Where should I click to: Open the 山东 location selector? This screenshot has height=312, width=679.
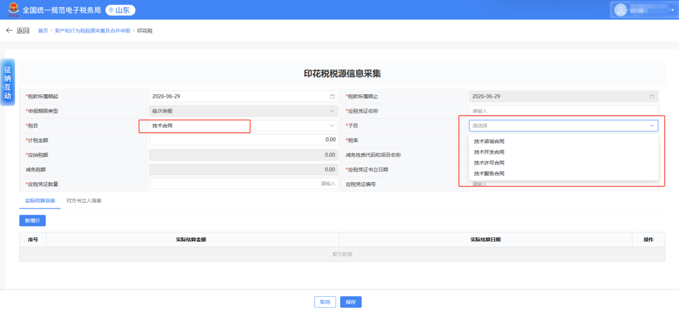120,10
